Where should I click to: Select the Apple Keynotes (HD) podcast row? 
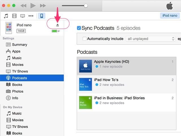click(x=126, y=66)
